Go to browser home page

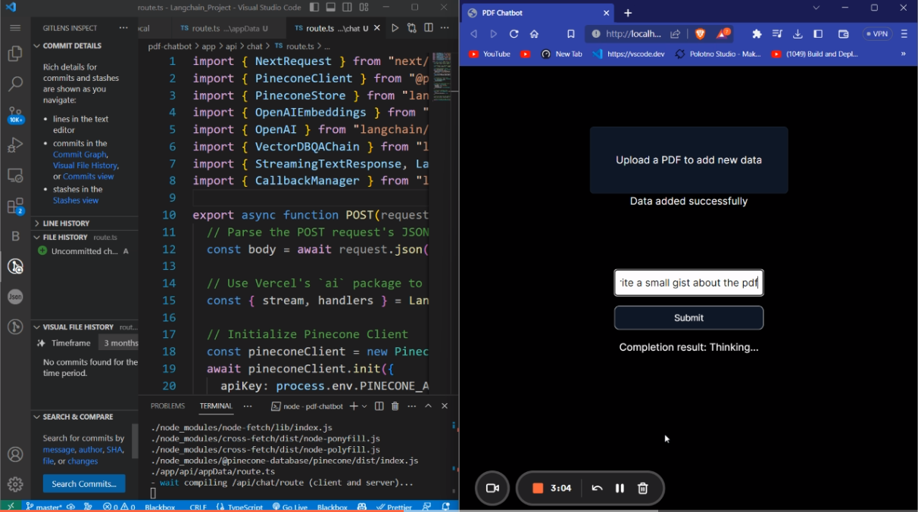click(x=535, y=34)
